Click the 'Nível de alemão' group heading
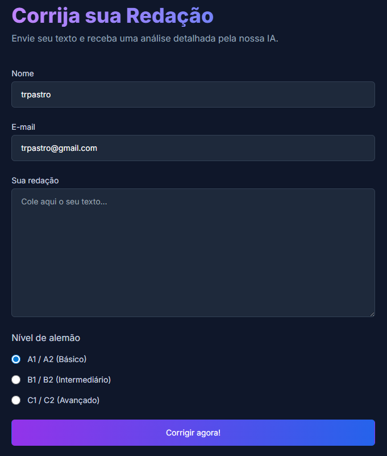 coord(46,338)
